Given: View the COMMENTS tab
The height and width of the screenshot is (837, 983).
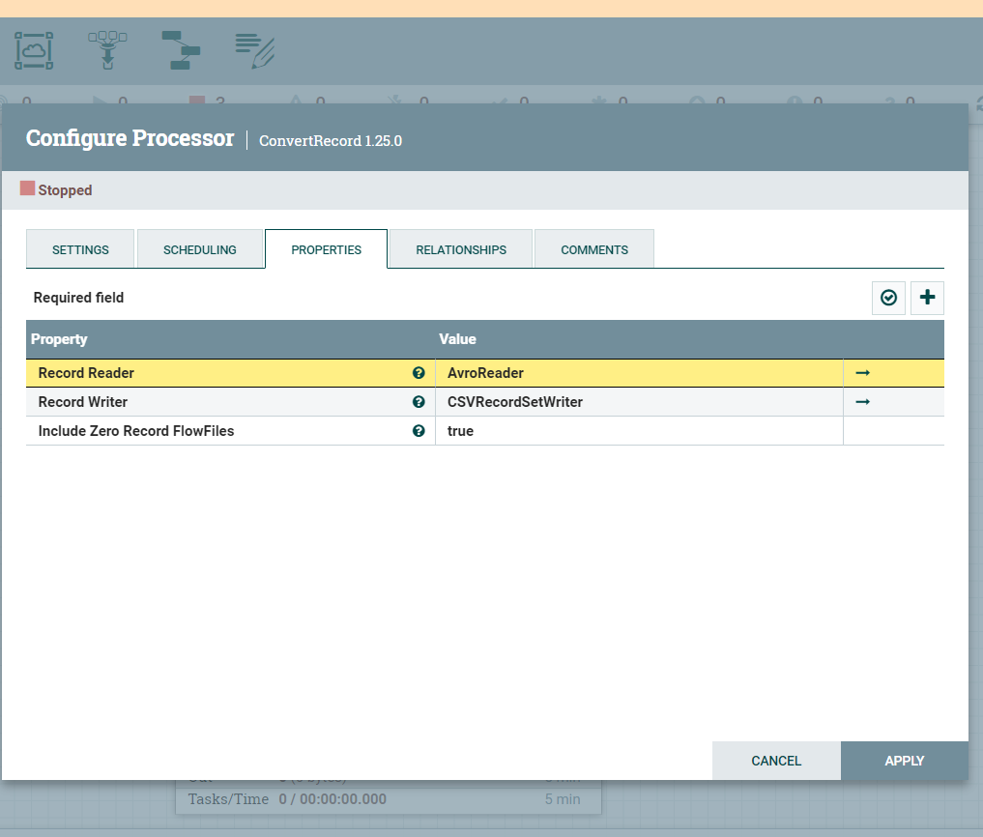Looking at the screenshot, I should coord(593,248).
